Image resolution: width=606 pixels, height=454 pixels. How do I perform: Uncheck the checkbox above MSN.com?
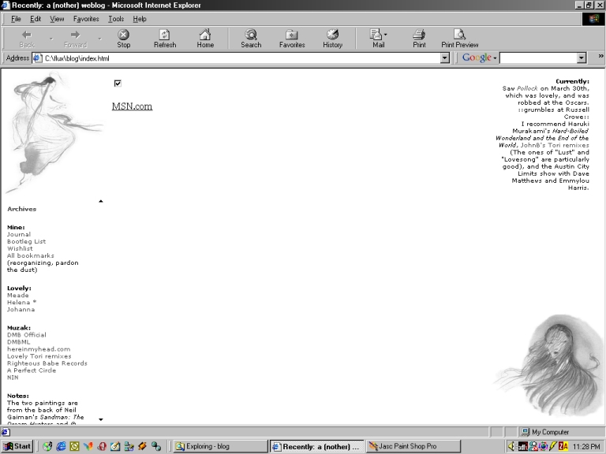118,83
